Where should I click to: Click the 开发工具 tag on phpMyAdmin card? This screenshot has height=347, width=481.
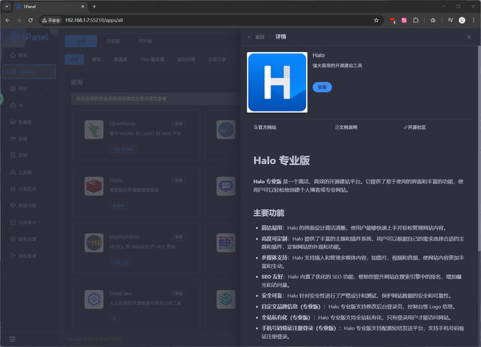120,262
